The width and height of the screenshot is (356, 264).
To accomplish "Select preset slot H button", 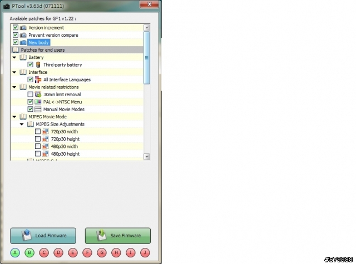I will point(116,253).
